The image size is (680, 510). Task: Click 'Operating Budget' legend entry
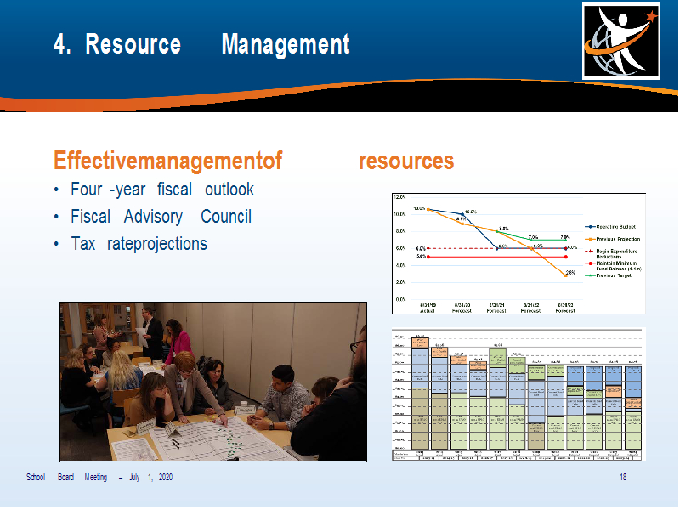[x=610, y=227]
